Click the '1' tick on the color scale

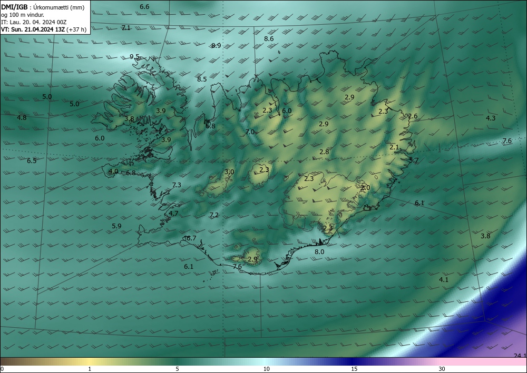click(90, 369)
